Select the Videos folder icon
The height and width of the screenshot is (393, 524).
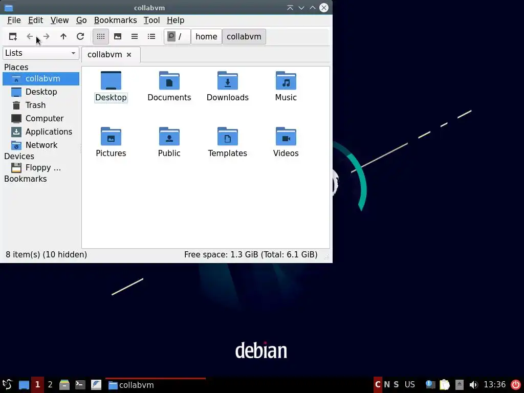coord(286,136)
